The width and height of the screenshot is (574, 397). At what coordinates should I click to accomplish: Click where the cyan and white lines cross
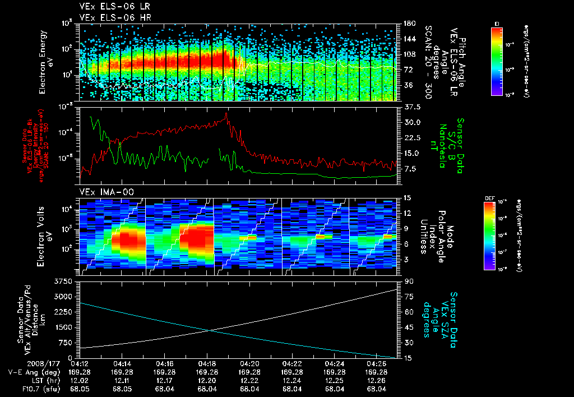coord(209,331)
